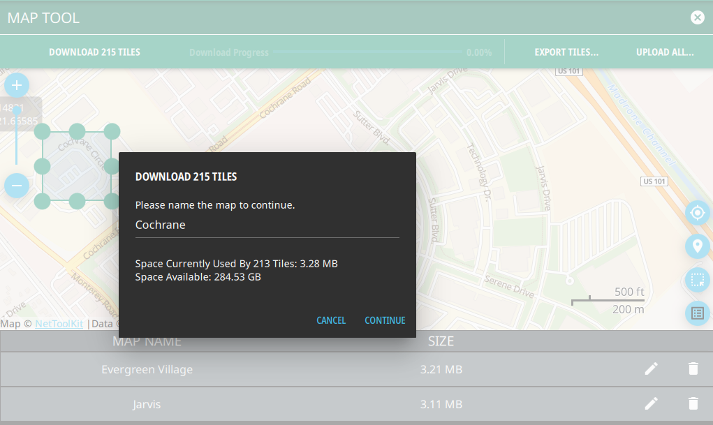
Task: Open the Export Tiles option
Action: [x=566, y=52]
